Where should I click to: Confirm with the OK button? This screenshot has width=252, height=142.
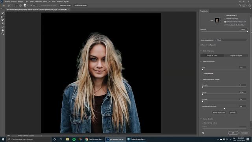(233, 133)
